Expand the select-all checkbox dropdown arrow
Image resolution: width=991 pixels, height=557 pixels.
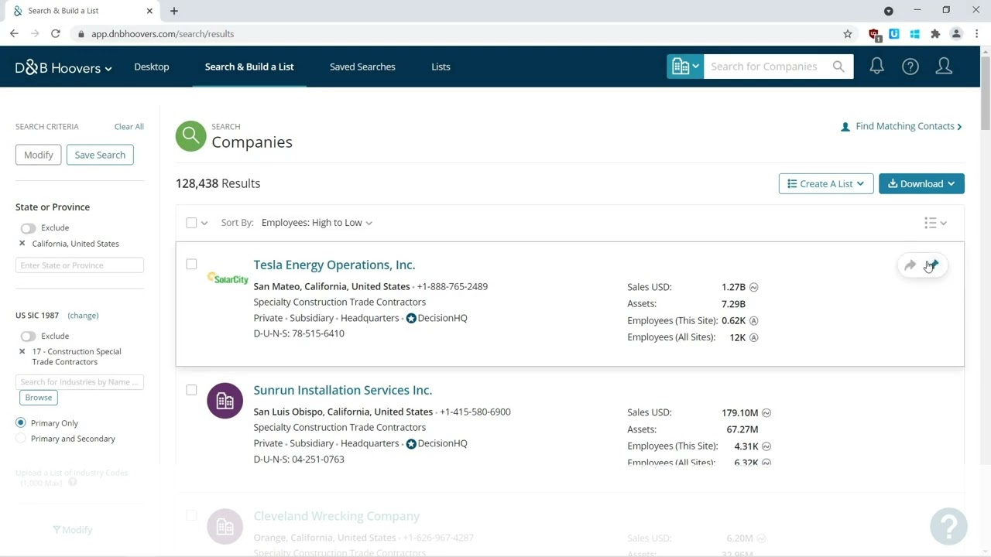pos(204,223)
